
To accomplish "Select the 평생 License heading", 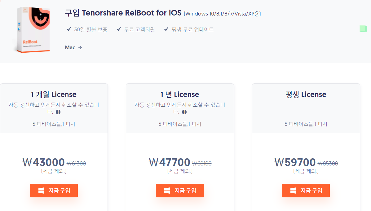I will [306, 95].
